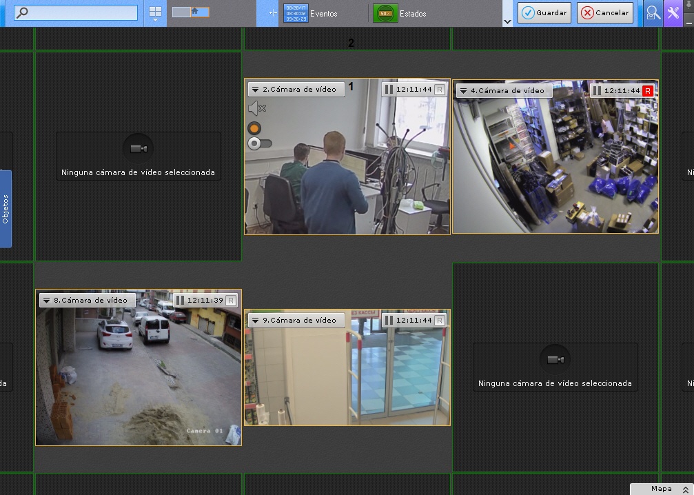
Task: Click camera 4 timestamp 12:11:44
Action: [622, 91]
